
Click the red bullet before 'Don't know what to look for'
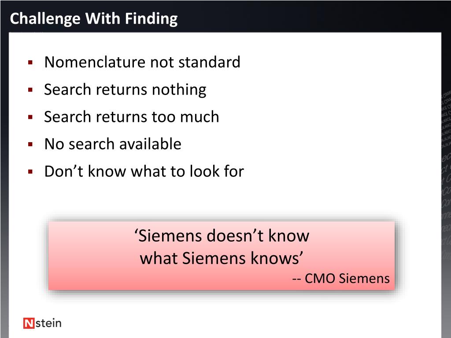click(x=30, y=172)
